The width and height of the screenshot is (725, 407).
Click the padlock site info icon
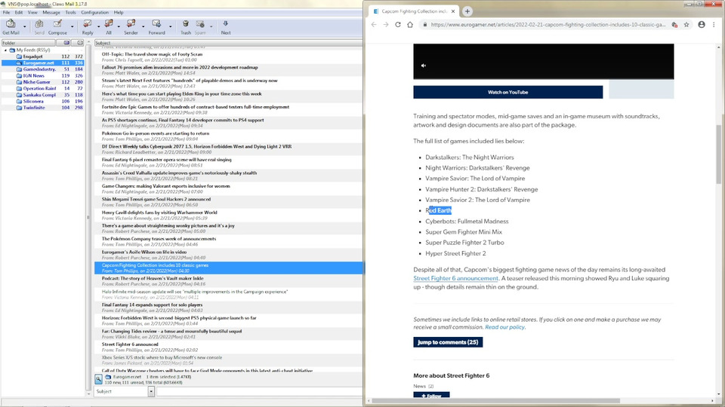[425, 24]
